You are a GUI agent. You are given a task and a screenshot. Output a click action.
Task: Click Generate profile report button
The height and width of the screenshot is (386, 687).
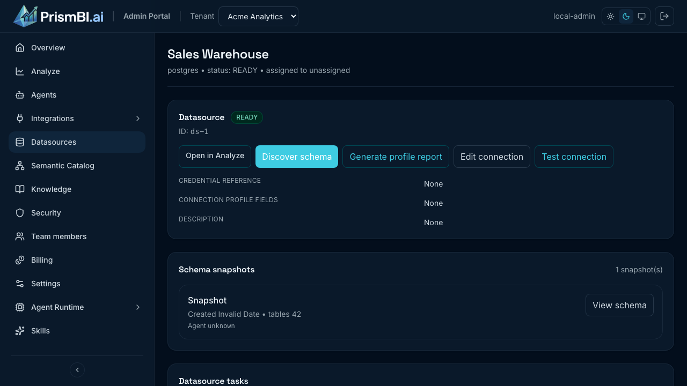[x=396, y=157]
